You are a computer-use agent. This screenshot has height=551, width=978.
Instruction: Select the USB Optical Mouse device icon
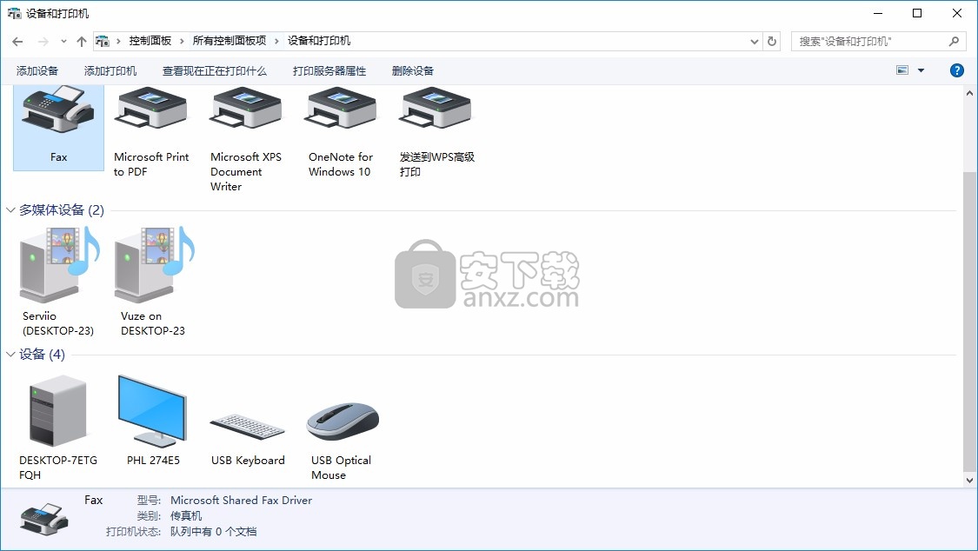[342, 422]
